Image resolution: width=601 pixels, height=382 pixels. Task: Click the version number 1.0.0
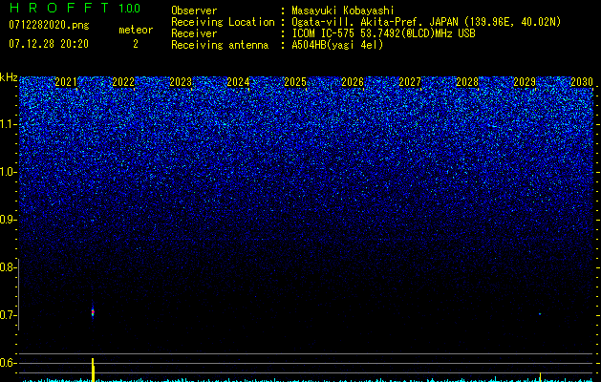(129, 9)
